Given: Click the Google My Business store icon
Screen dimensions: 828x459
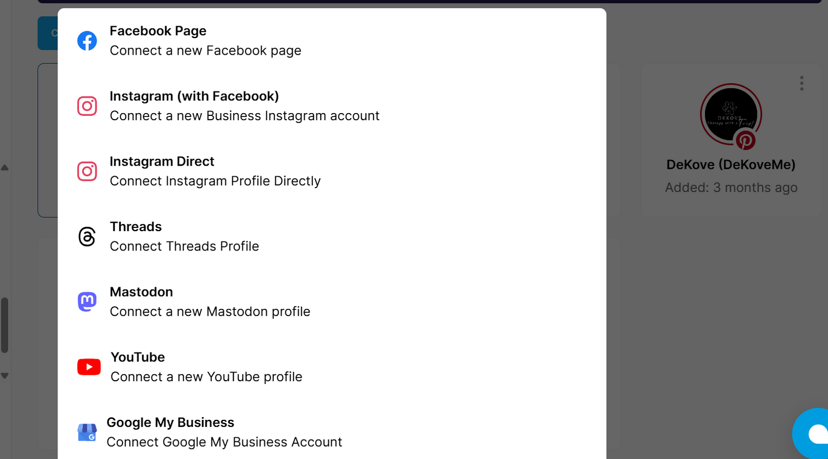Looking at the screenshot, I should click(x=87, y=433).
